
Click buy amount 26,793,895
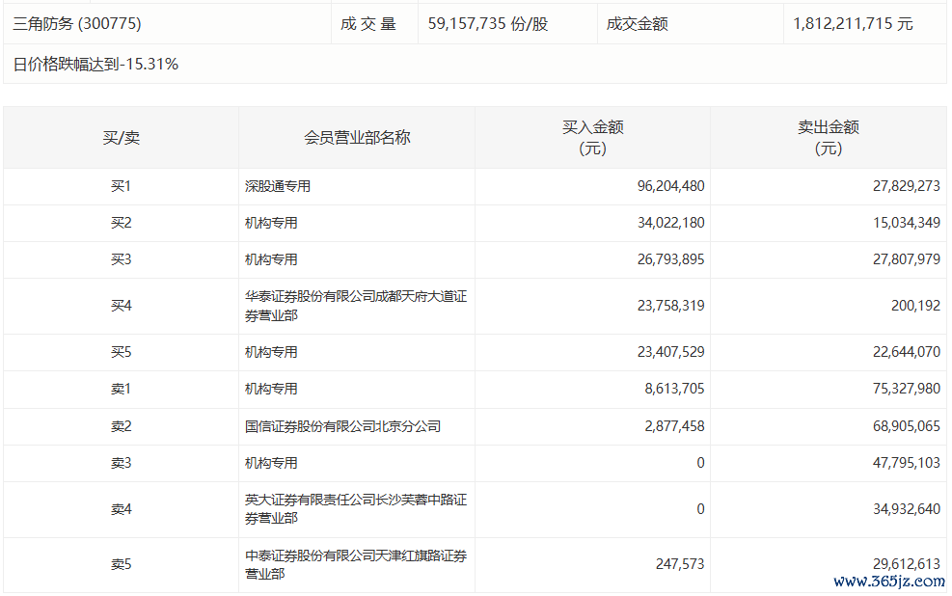(671, 259)
